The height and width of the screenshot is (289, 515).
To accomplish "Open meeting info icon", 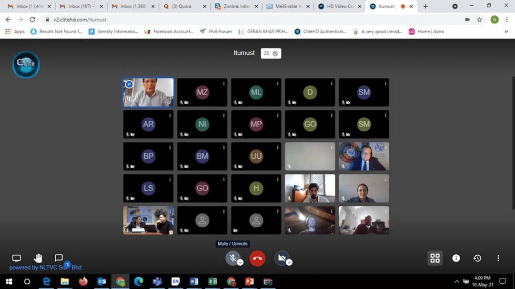I will [456, 258].
